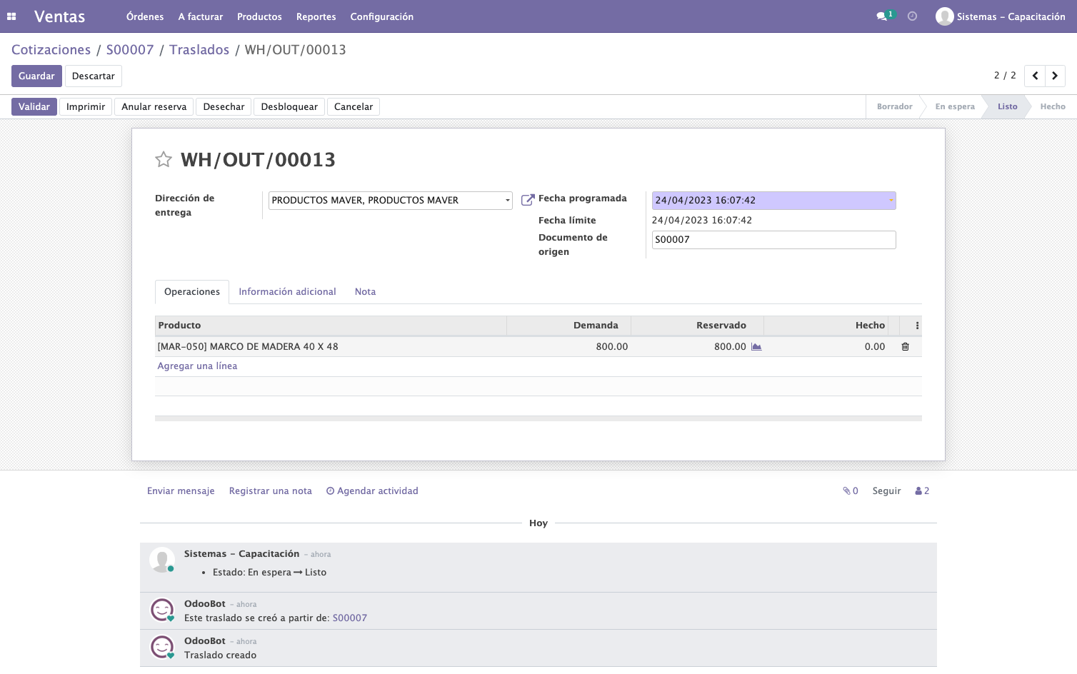Click the Desechar button
This screenshot has width=1077, height=674.
click(224, 107)
